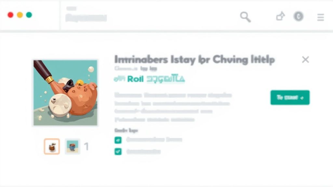Screen dimensions: 333x187
Task: Toggle the first green checkbox
Action: pos(118,140)
